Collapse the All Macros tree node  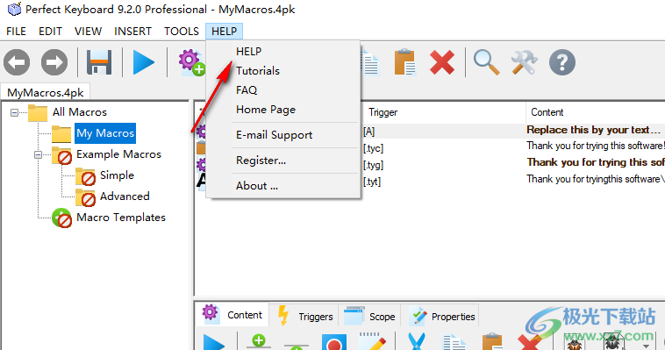pyautogui.click(x=14, y=112)
